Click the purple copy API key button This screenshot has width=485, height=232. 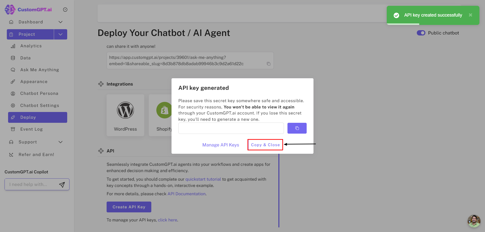(x=297, y=128)
